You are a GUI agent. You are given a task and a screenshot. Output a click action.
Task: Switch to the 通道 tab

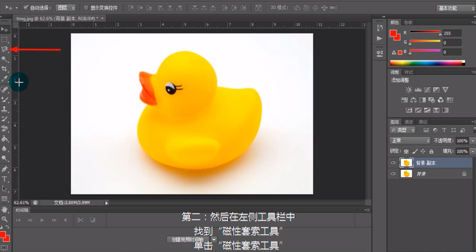(x=409, y=122)
